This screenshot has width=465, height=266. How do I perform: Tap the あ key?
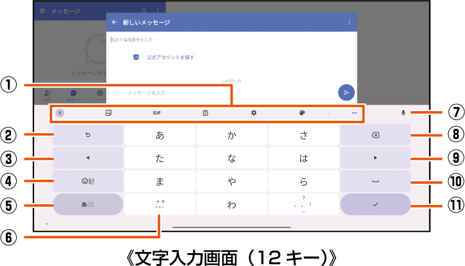point(160,135)
